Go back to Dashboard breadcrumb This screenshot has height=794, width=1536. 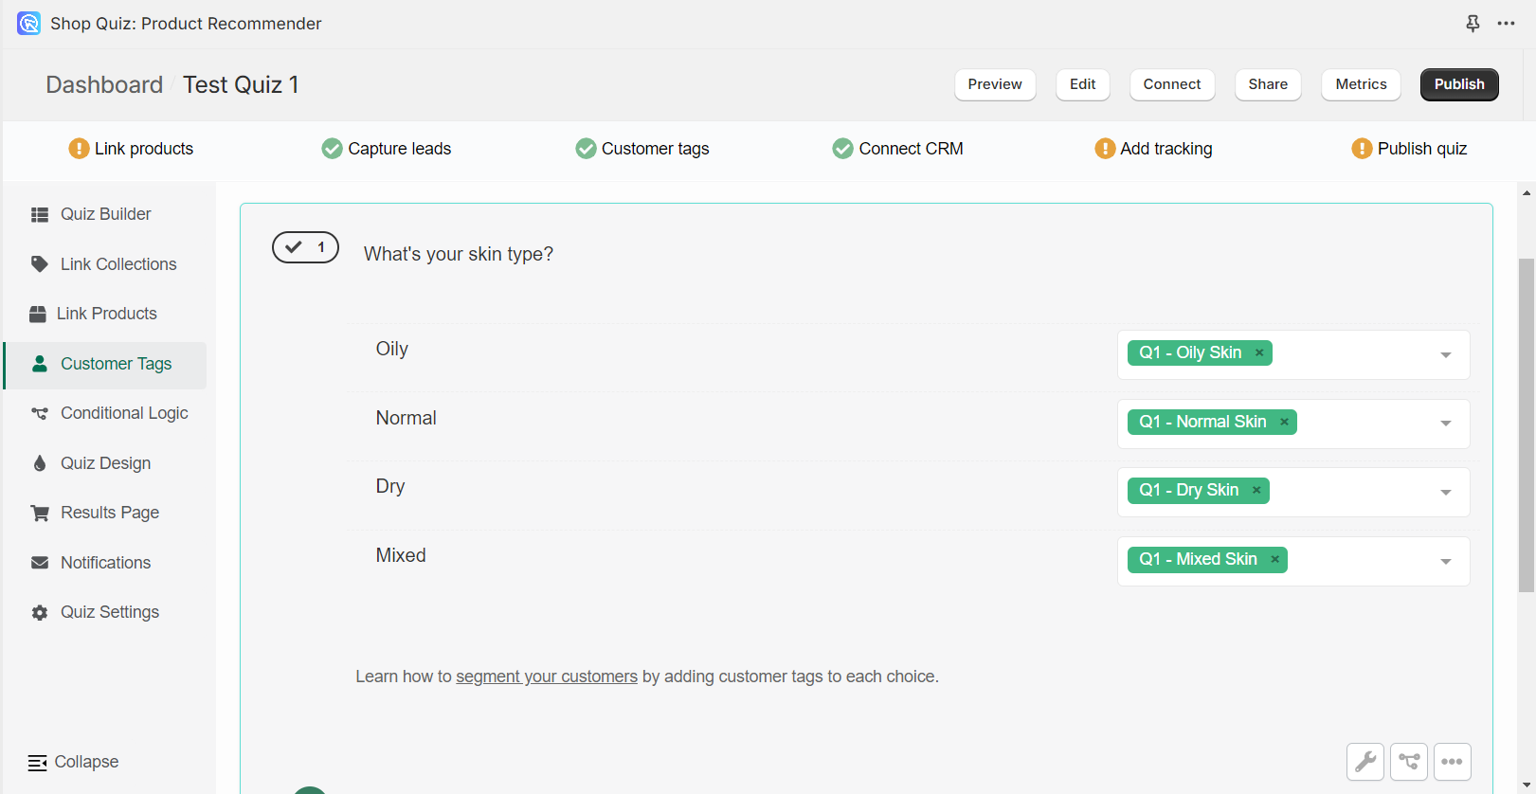[x=104, y=85]
